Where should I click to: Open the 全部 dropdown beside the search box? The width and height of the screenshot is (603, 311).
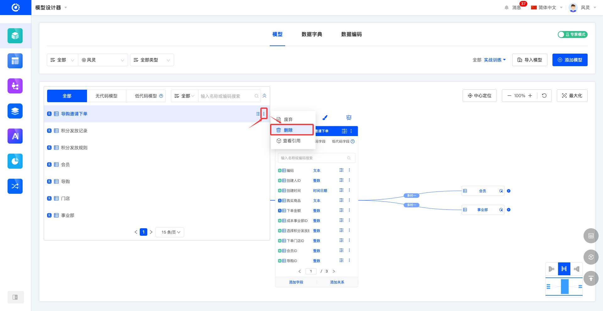[184, 96]
